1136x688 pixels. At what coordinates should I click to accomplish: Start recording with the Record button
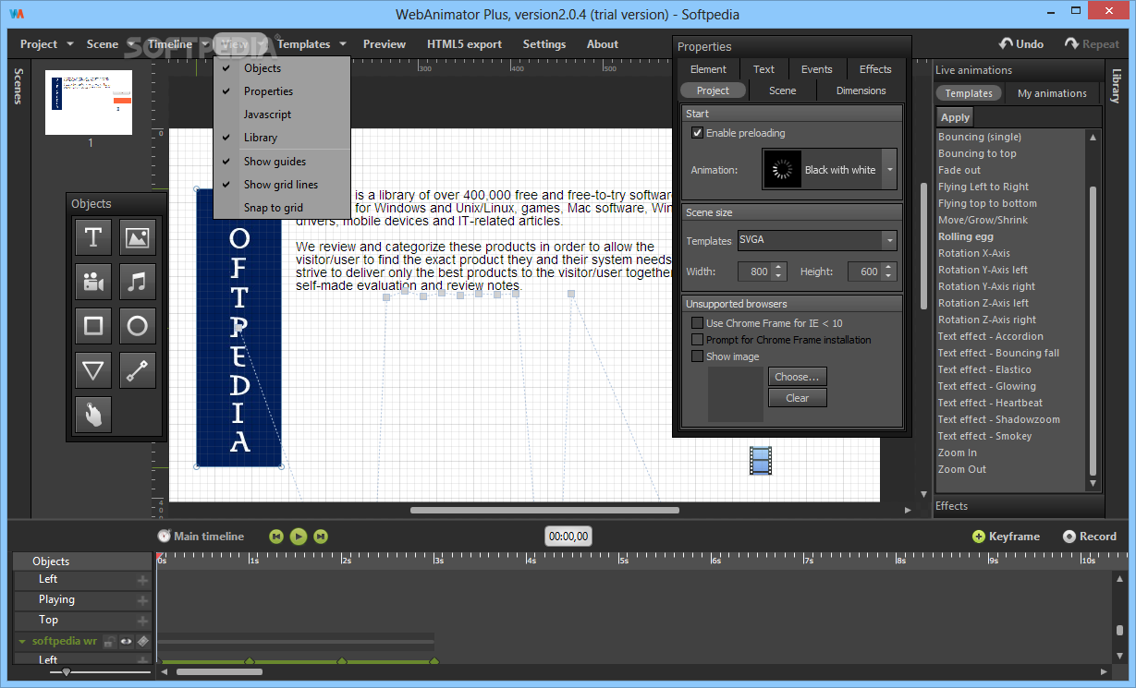(x=1089, y=537)
